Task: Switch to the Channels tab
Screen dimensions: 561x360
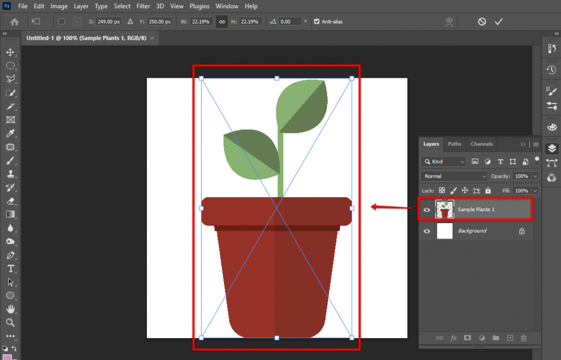Action: tap(482, 144)
